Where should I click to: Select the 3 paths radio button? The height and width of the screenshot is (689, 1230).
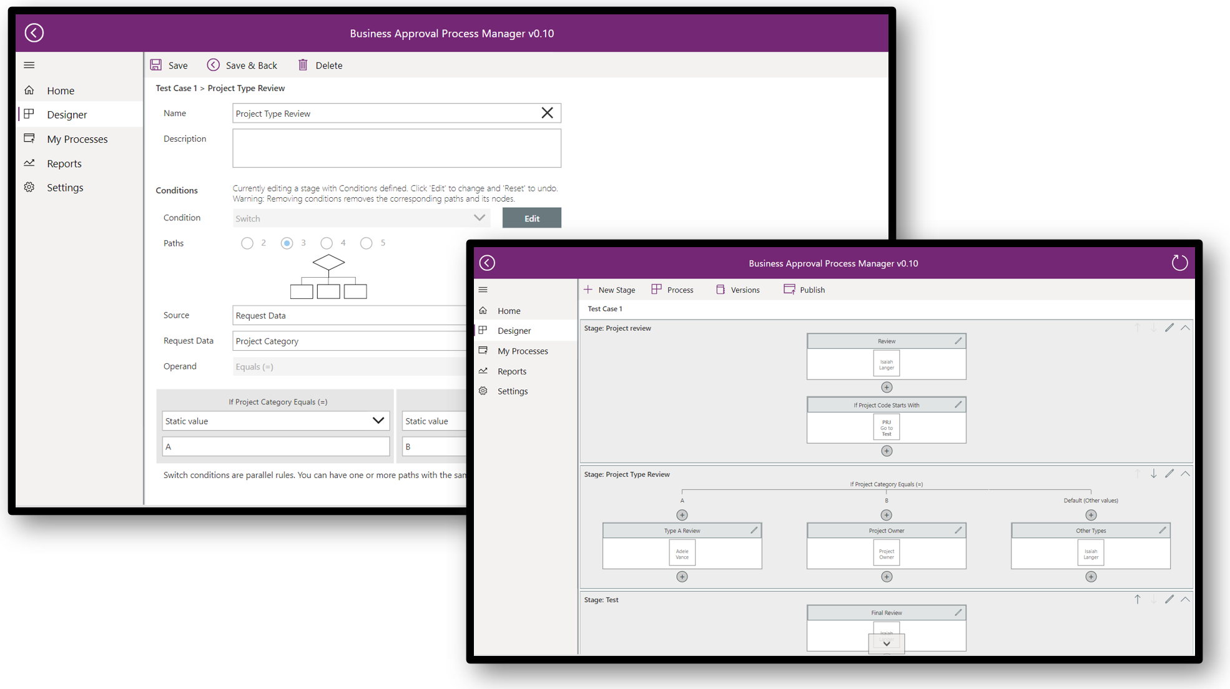(287, 243)
